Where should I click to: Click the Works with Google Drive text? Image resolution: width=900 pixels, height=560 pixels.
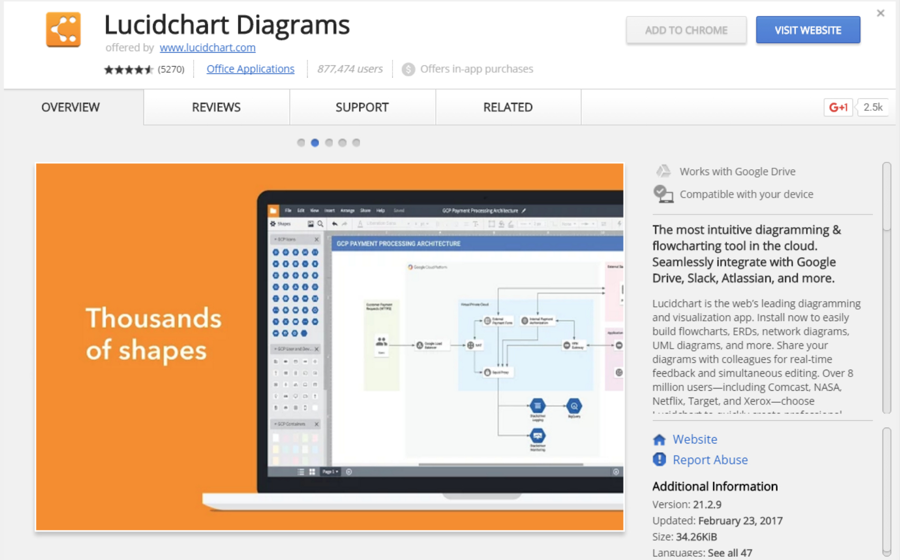click(x=738, y=171)
